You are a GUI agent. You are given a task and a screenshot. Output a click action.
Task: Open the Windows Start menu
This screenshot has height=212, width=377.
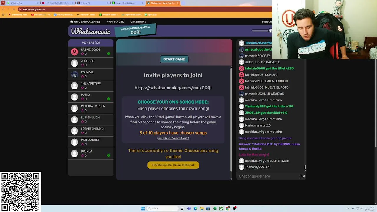(143, 208)
